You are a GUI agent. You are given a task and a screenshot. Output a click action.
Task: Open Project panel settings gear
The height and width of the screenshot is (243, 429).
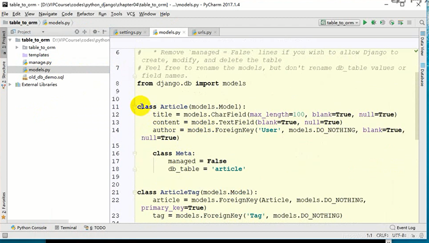(95, 32)
